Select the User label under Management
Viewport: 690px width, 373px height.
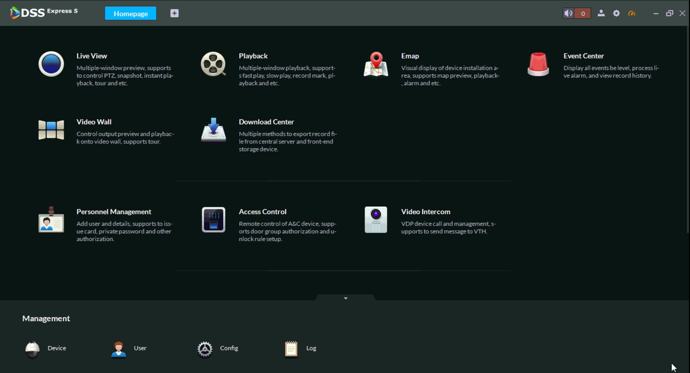(x=140, y=348)
